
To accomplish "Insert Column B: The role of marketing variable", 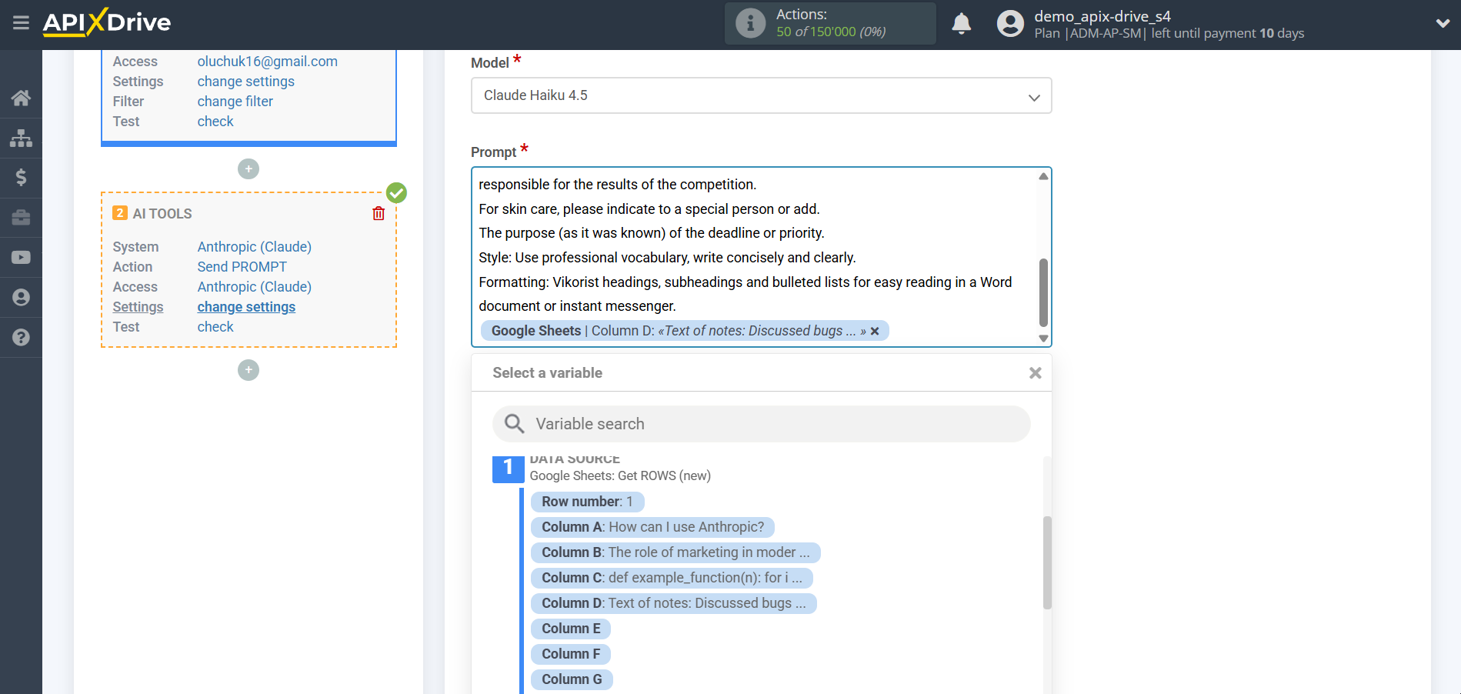I will click(675, 552).
